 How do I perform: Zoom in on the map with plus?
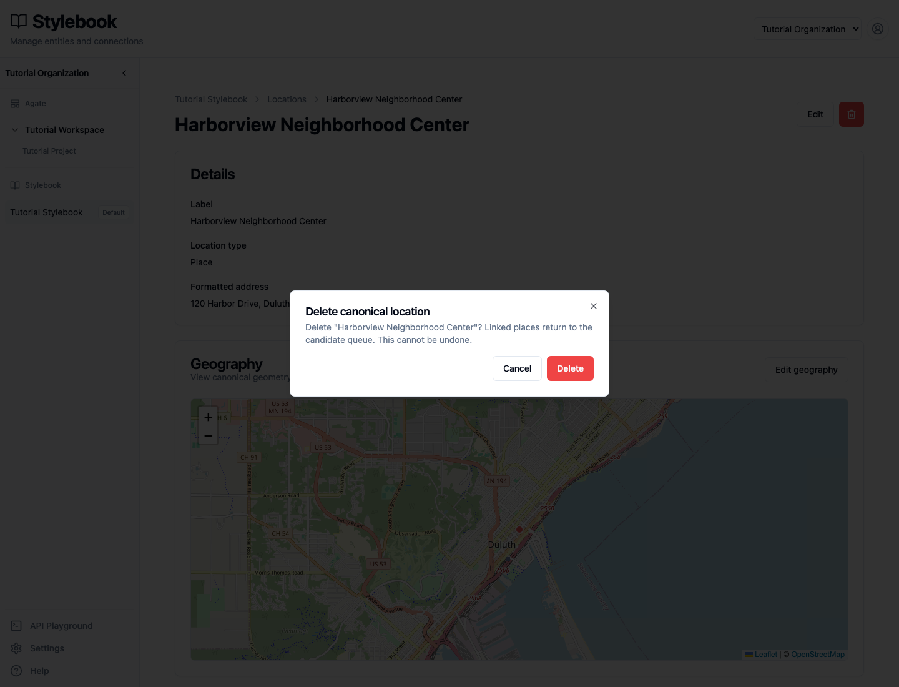point(208,417)
